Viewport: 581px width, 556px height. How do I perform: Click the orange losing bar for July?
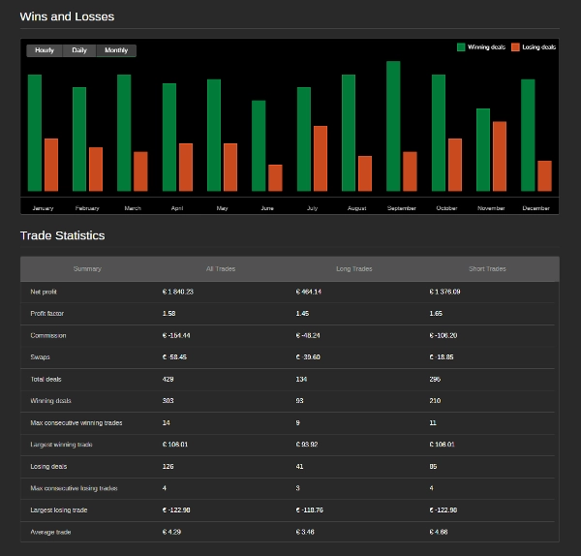click(x=320, y=158)
